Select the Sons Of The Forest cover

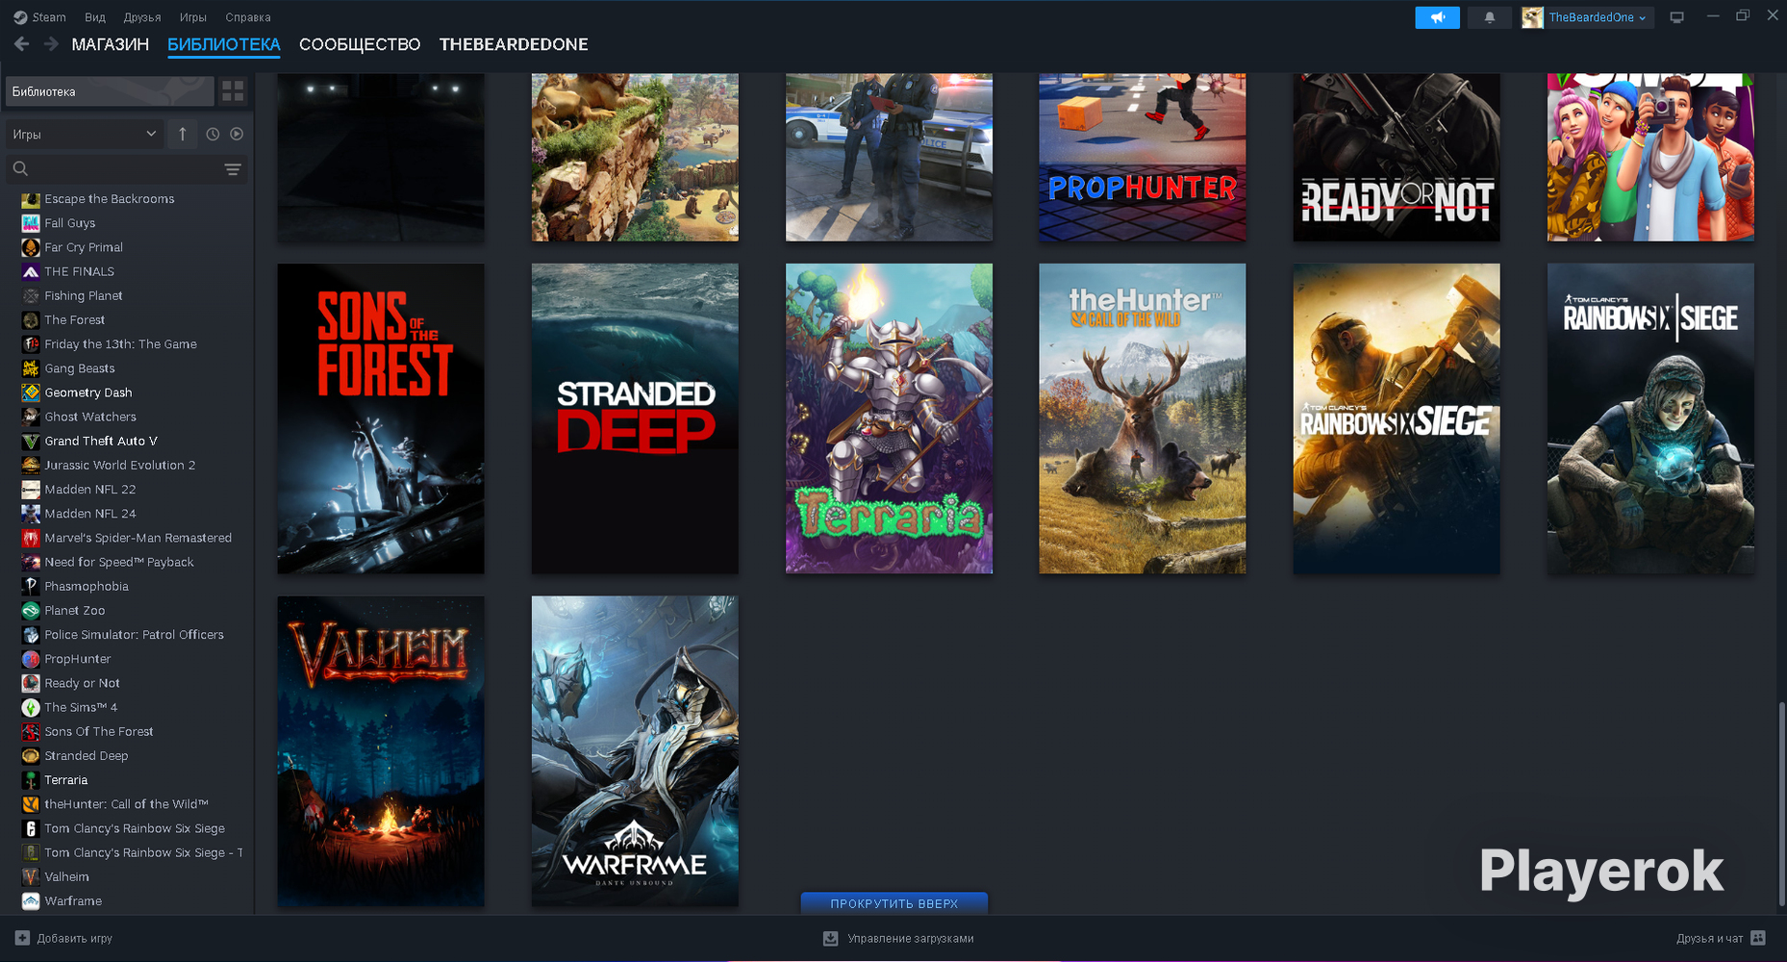(x=381, y=418)
